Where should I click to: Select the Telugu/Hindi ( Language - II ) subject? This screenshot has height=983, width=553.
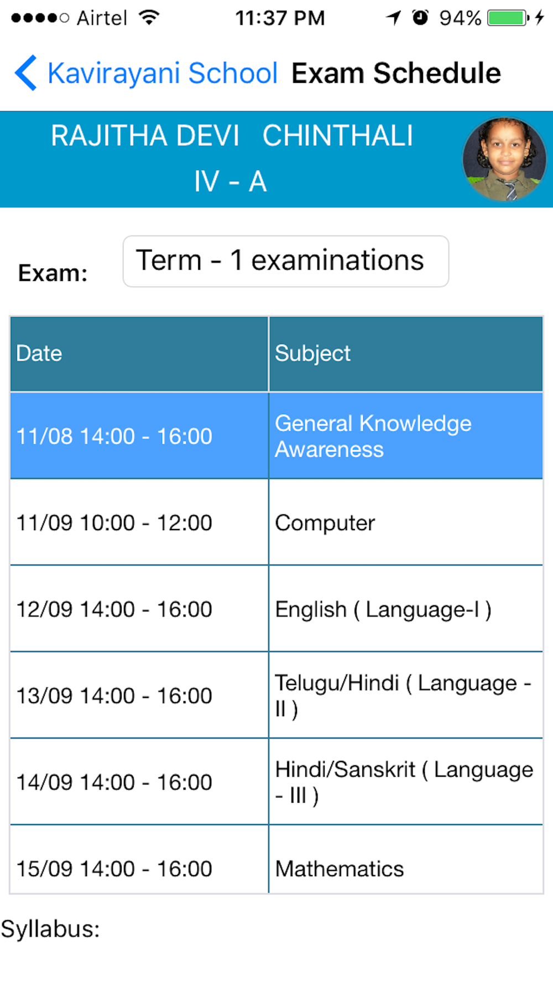(x=403, y=696)
